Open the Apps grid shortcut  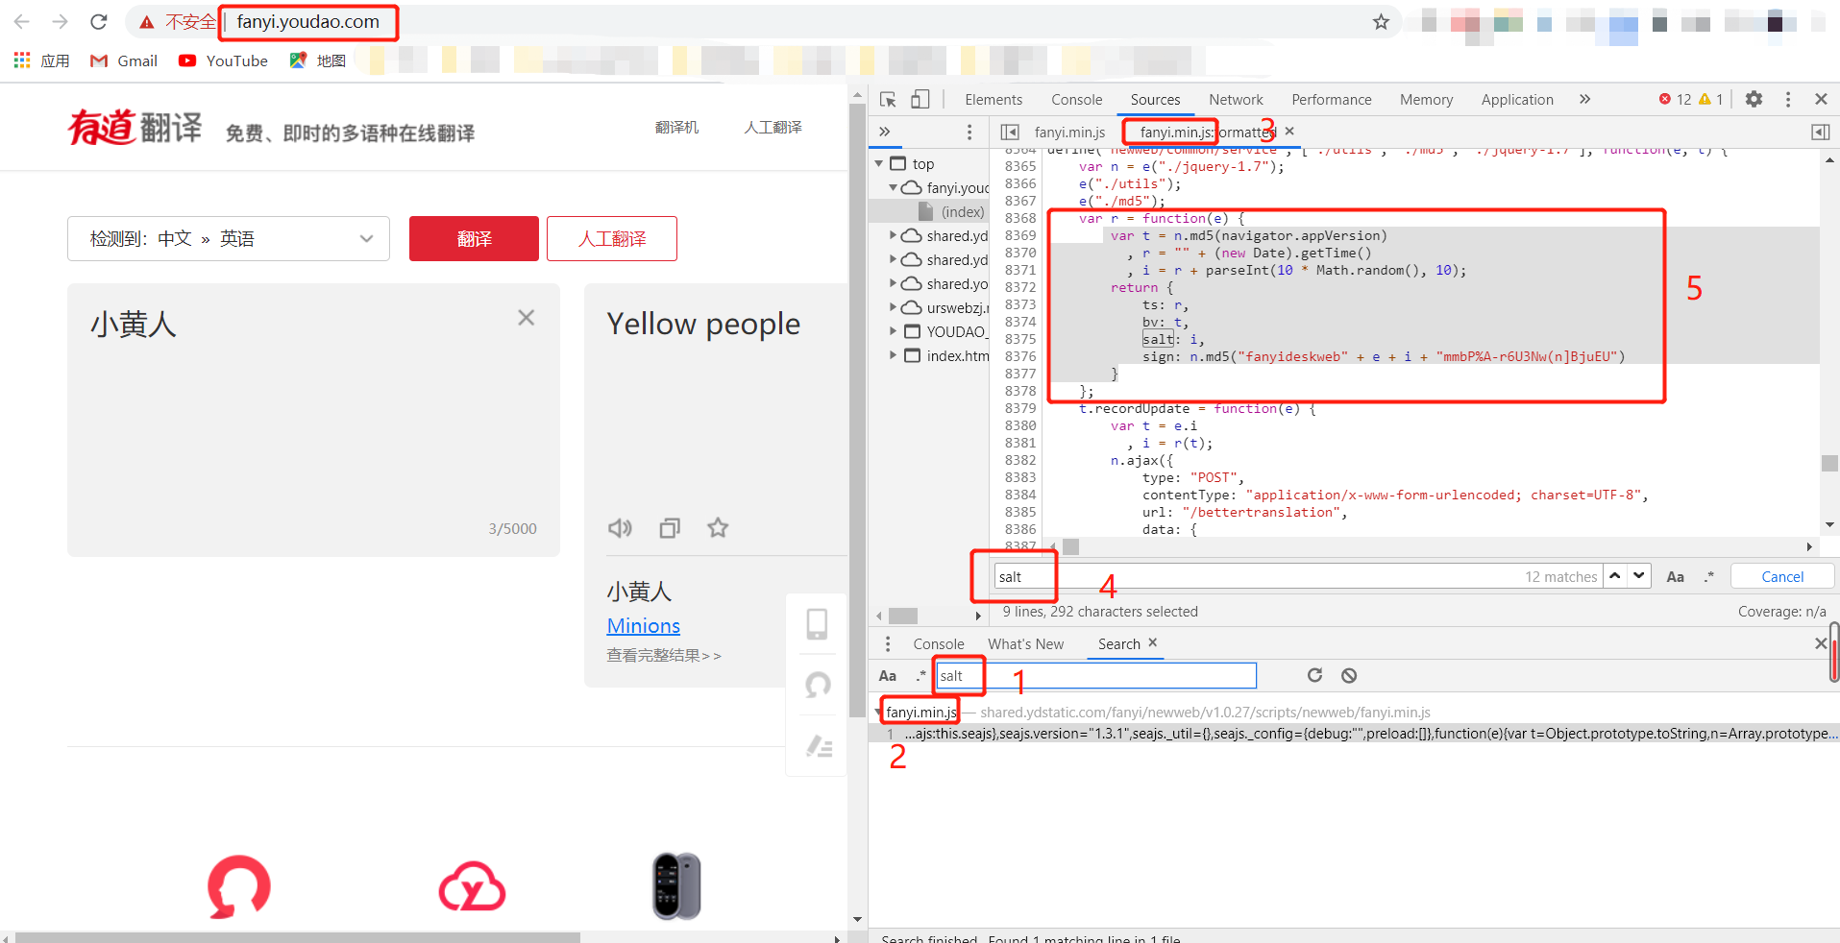pyautogui.click(x=41, y=60)
